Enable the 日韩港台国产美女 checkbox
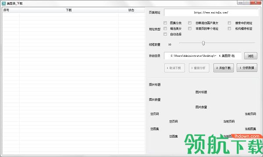The height and width of the screenshot is (157, 263). coord(190,23)
